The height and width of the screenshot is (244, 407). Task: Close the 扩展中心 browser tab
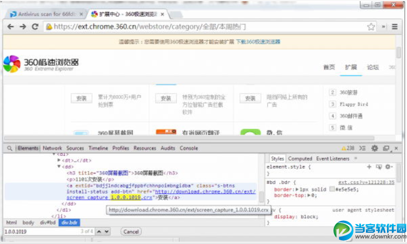coord(162,14)
